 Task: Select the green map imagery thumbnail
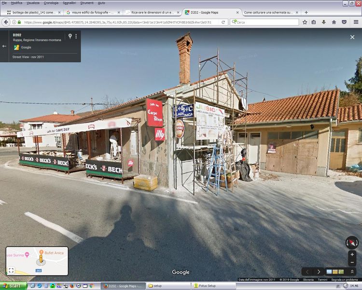[341, 272]
